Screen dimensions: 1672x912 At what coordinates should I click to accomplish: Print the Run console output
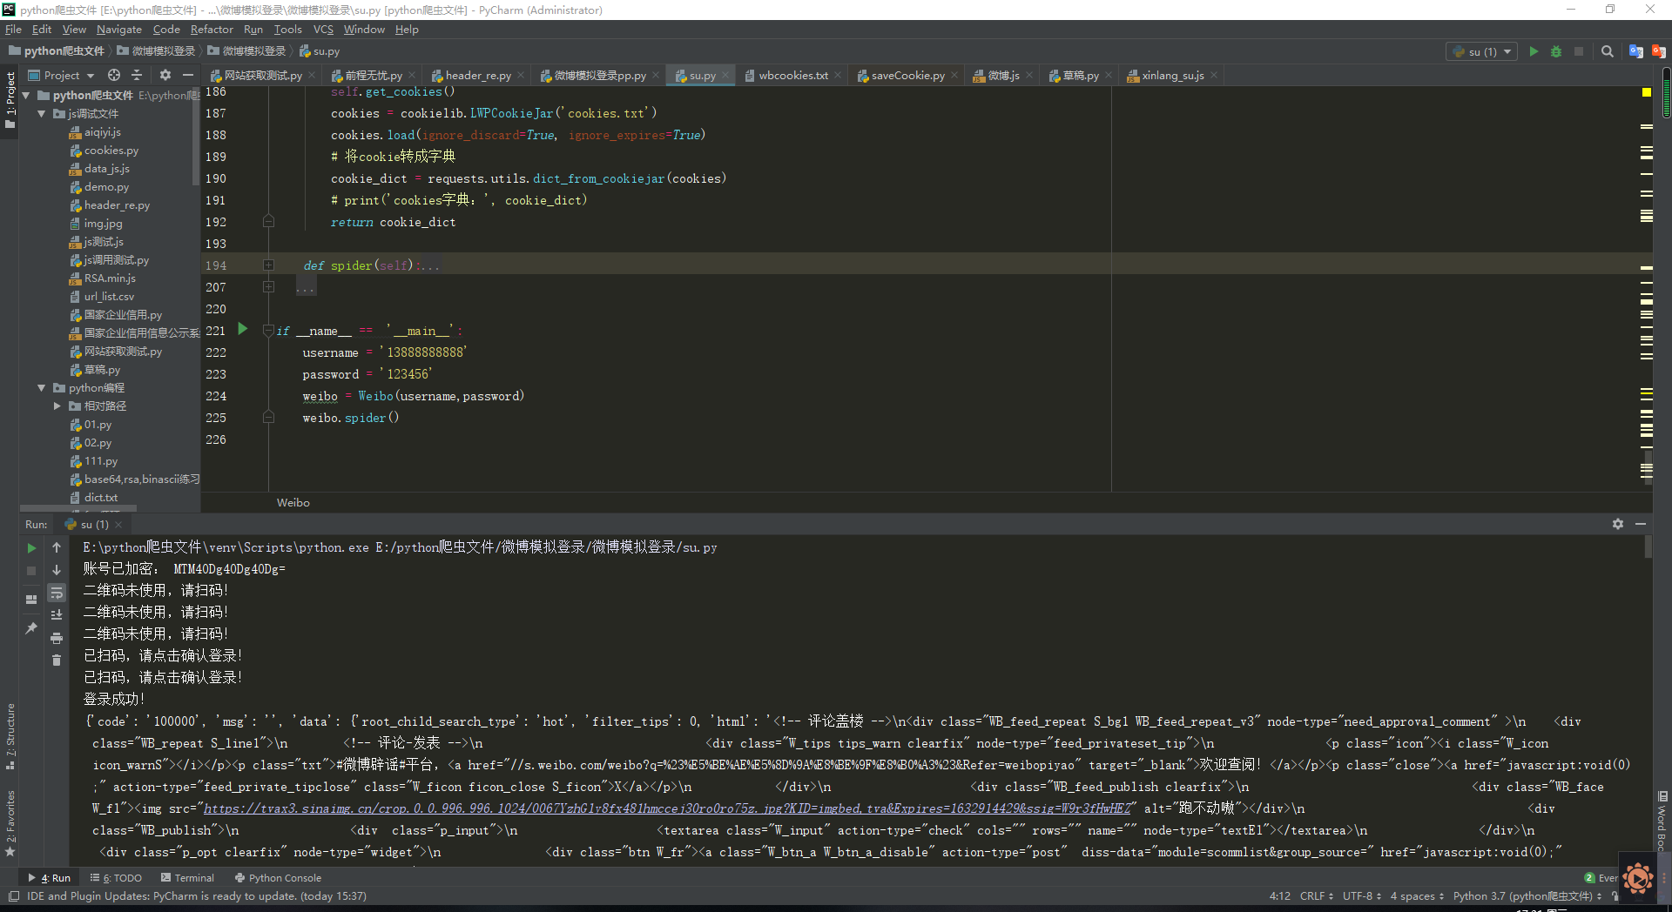57,638
